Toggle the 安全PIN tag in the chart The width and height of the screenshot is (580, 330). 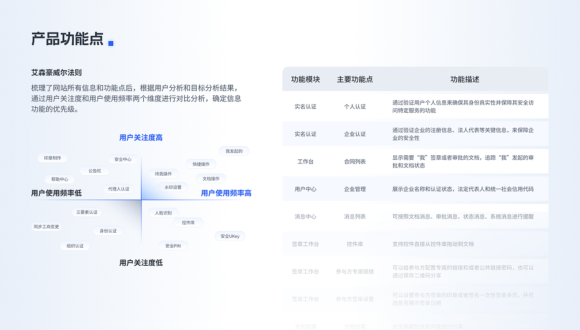172,245
